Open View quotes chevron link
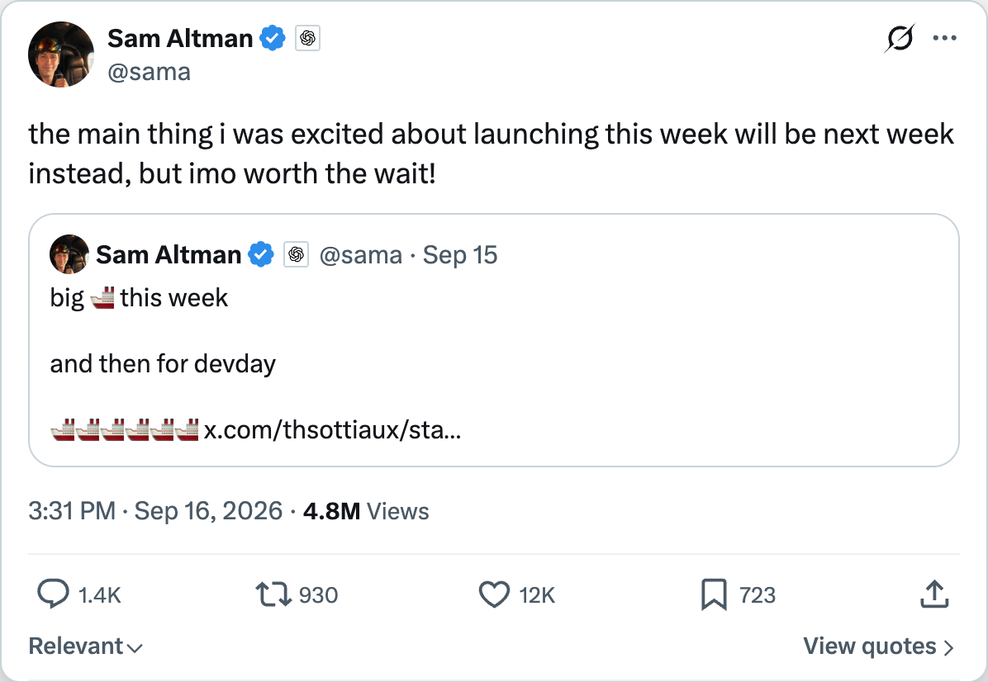 point(878,646)
